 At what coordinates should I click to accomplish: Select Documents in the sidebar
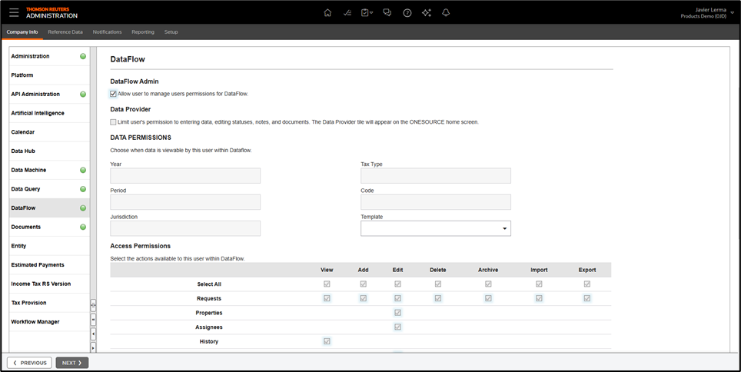[x=49, y=227]
